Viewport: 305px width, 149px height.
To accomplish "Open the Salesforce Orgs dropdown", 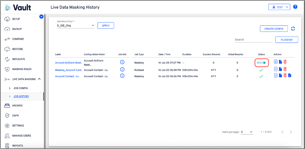I will click(x=76, y=26).
